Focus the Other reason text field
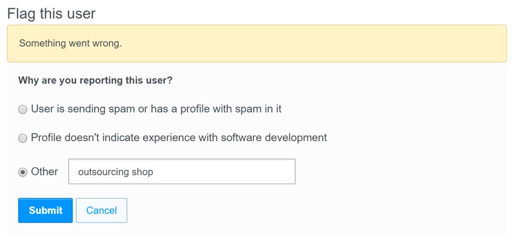This screenshot has width=512, height=235. [x=181, y=172]
